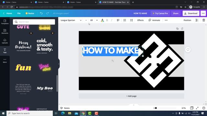The image size is (207, 116).
Task: Toggle italic formatting
Action: click(112, 20)
